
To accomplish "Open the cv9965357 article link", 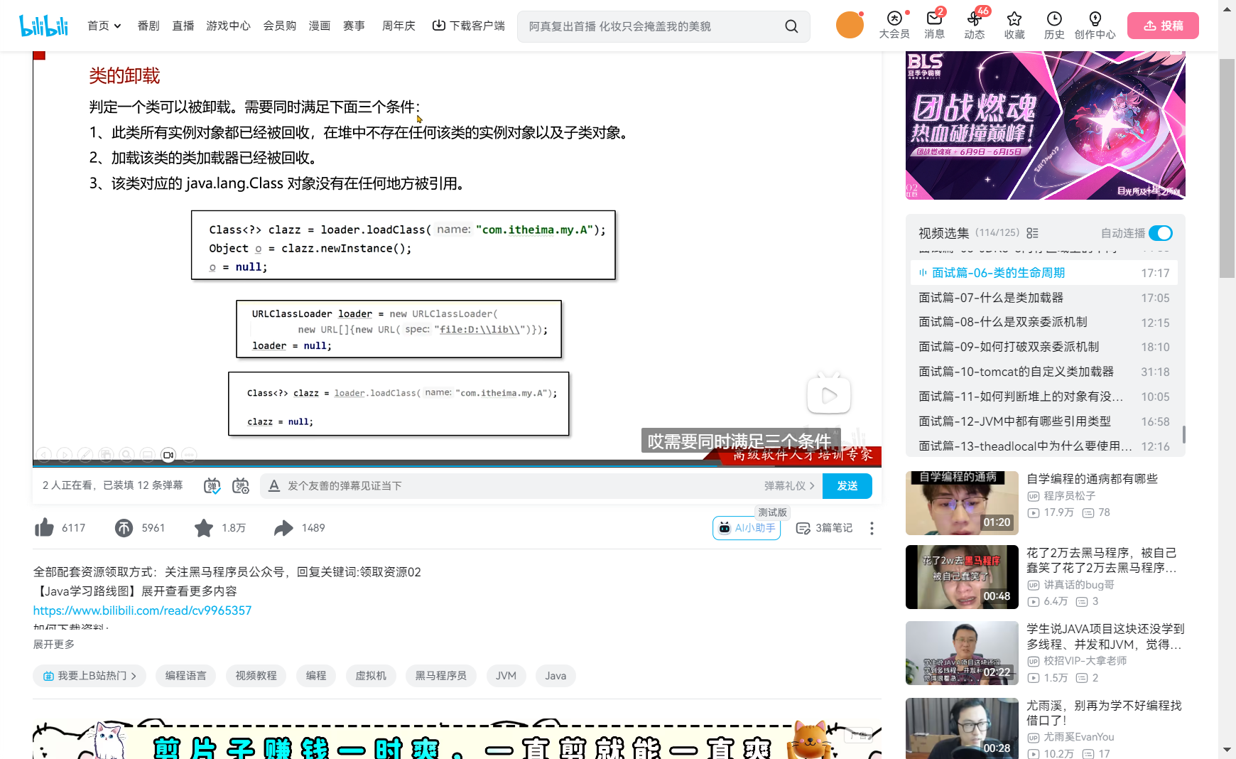I will 142,610.
